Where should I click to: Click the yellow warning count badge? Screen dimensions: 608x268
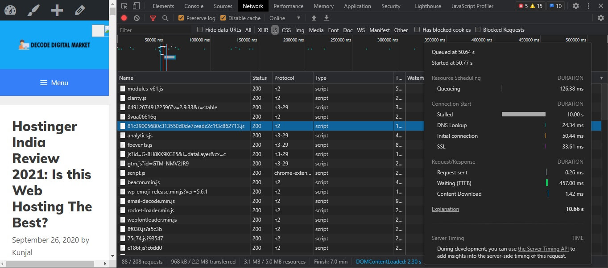[x=536, y=6]
